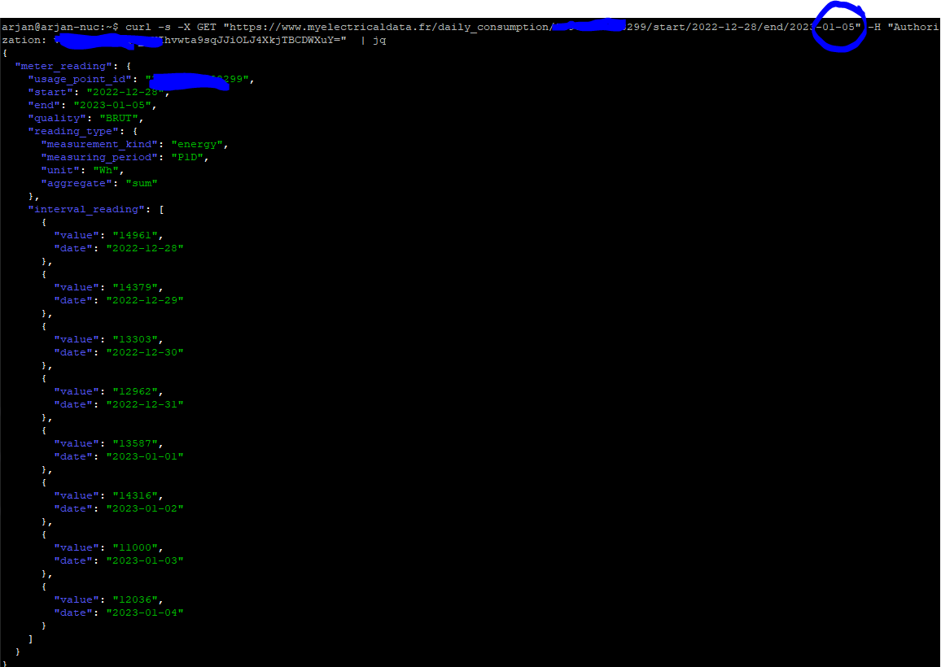Select the measurement_kind value energy
This screenshot has width=941, height=667.
(198, 144)
